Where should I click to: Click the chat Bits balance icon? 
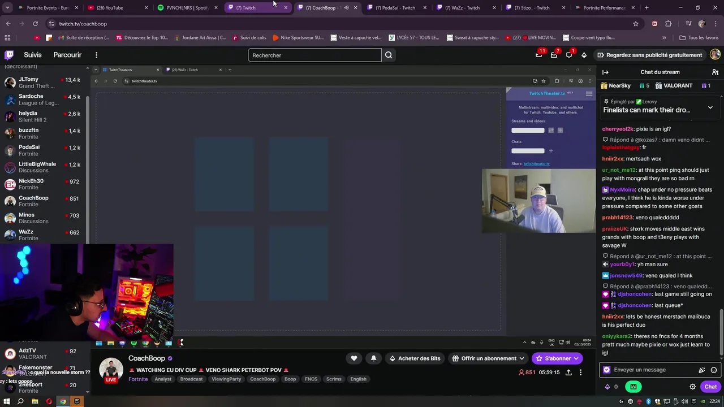click(607, 387)
